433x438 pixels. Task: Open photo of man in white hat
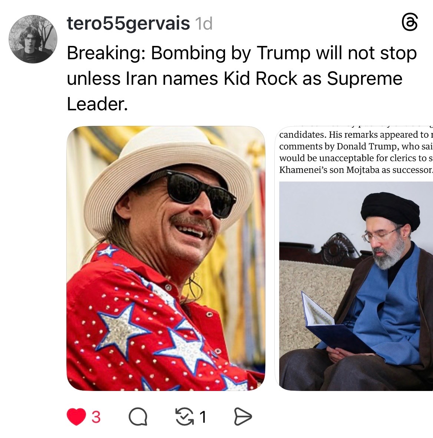coord(166,258)
